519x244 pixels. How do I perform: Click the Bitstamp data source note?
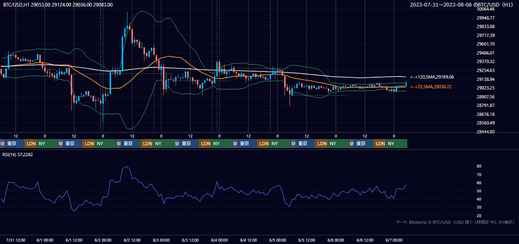point(455,222)
